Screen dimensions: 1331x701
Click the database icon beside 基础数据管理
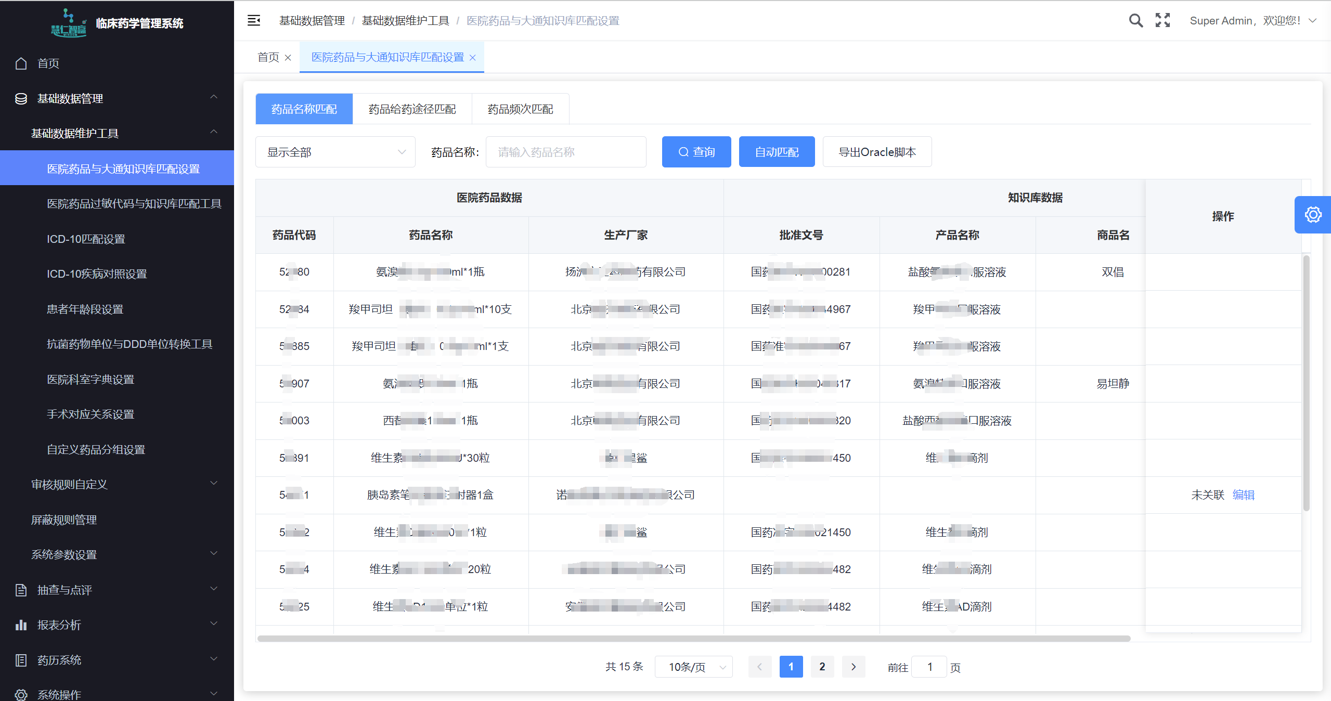[21, 99]
